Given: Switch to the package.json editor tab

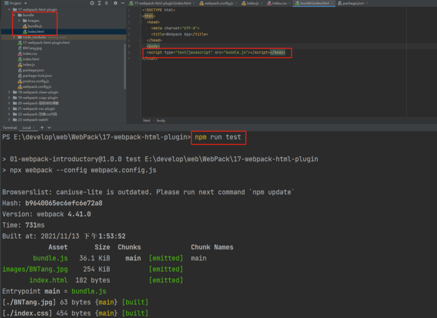Looking at the screenshot, I should (353, 3).
